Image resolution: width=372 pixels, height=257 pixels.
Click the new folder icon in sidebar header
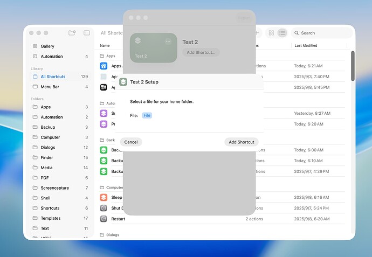[x=72, y=33]
